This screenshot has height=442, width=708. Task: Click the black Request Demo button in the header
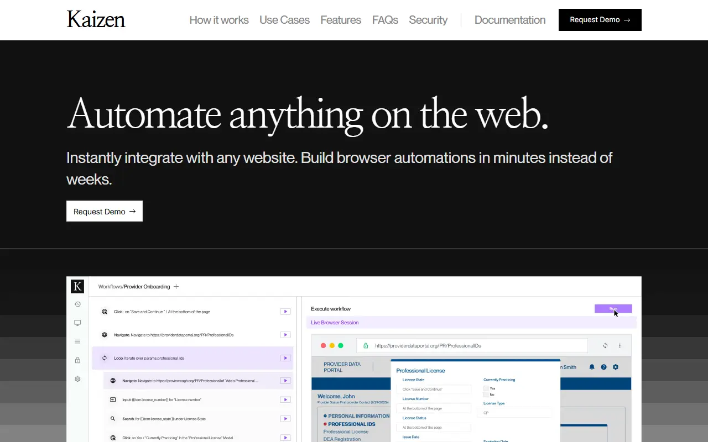coord(600,20)
